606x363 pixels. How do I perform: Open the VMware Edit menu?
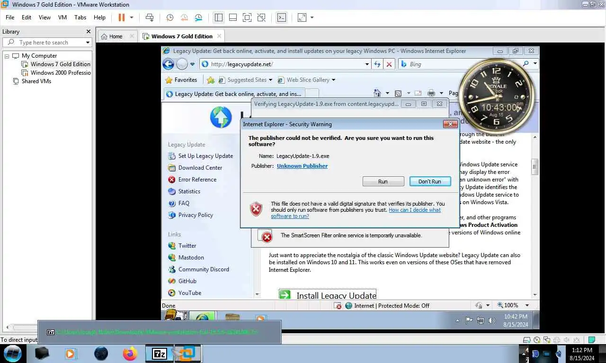(x=27, y=17)
